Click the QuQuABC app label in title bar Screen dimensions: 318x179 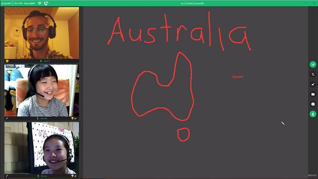click(6, 3)
